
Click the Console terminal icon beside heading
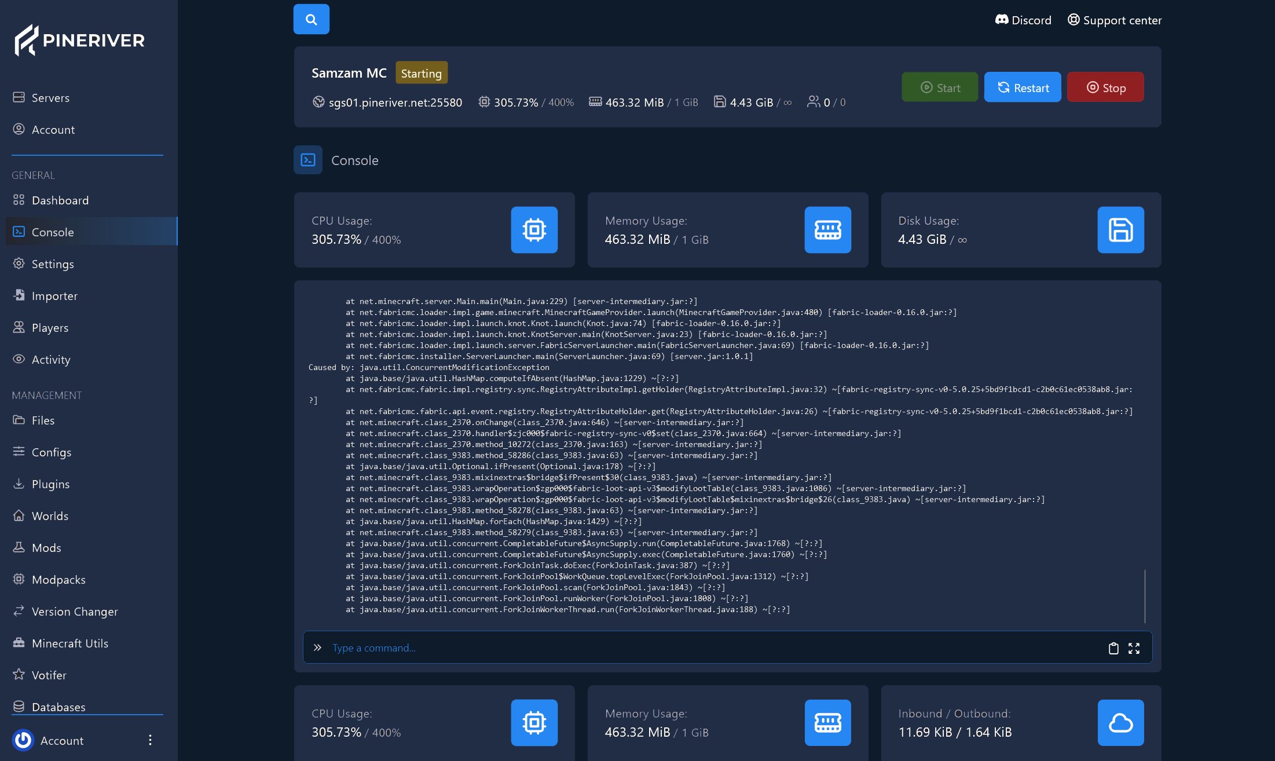308,160
